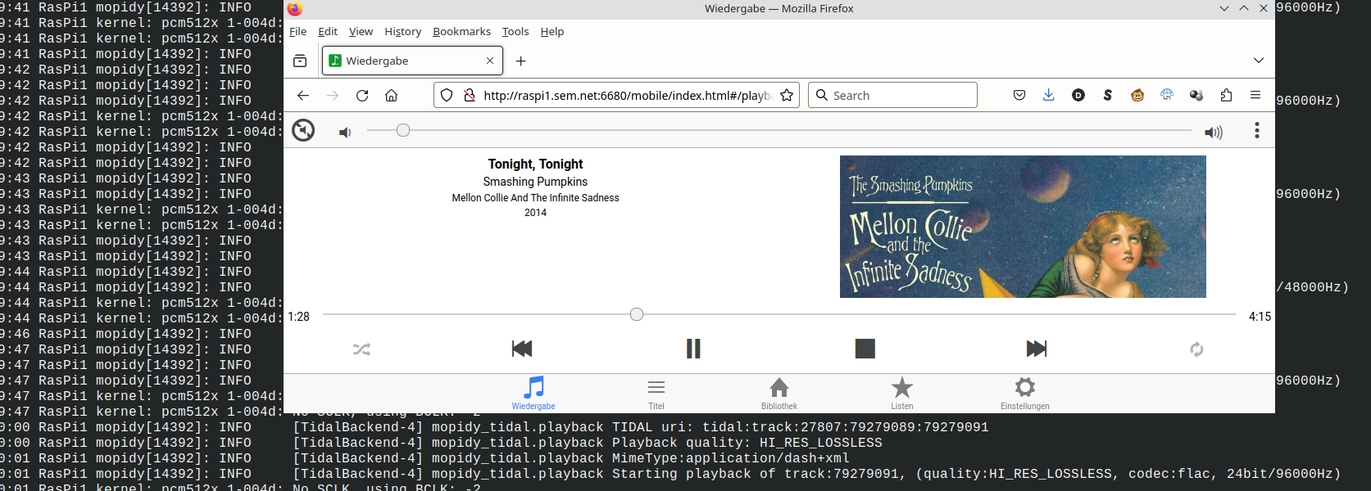The image size is (1371, 491).
Task: Toggle shuffle mode
Action: click(x=361, y=349)
